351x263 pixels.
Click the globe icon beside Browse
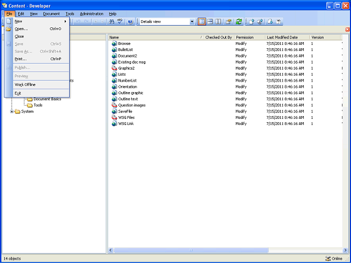(x=115, y=43)
